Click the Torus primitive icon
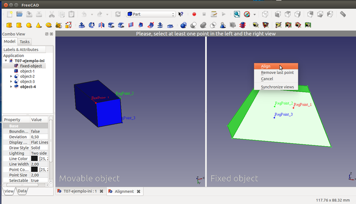This screenshot has width=356, height=204. pos(49,25)
